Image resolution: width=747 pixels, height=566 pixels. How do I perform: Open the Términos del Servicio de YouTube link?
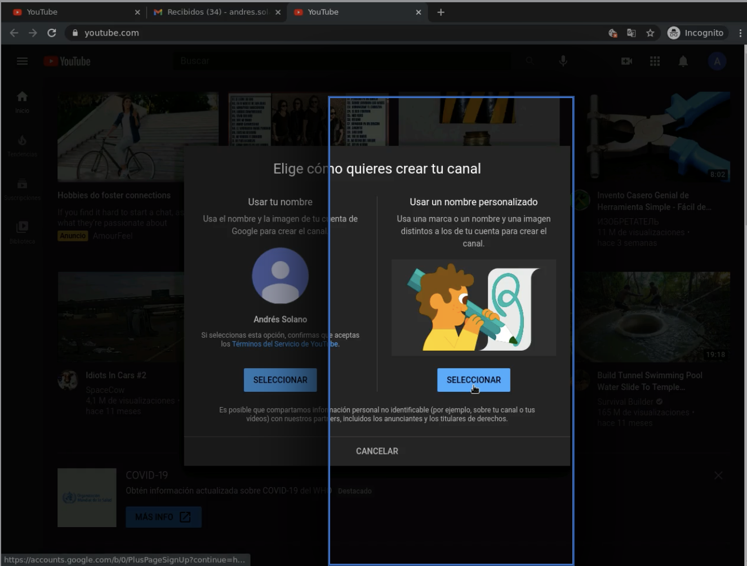(x=286, y=344)
